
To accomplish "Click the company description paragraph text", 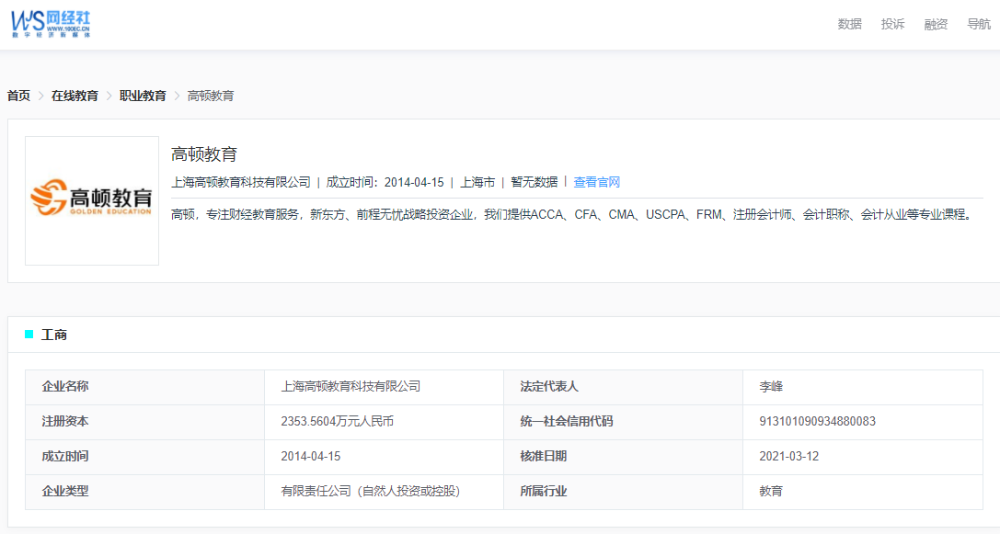I will point(570,214).
